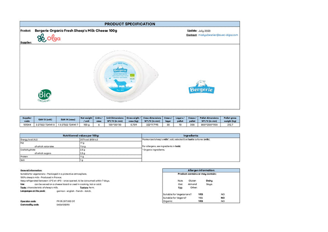Click the Allergen information header
This screenshot has width=328, height=232.
201,170
